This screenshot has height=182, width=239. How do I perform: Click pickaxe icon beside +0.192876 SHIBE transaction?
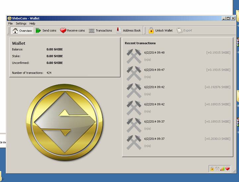click(134, 91)
